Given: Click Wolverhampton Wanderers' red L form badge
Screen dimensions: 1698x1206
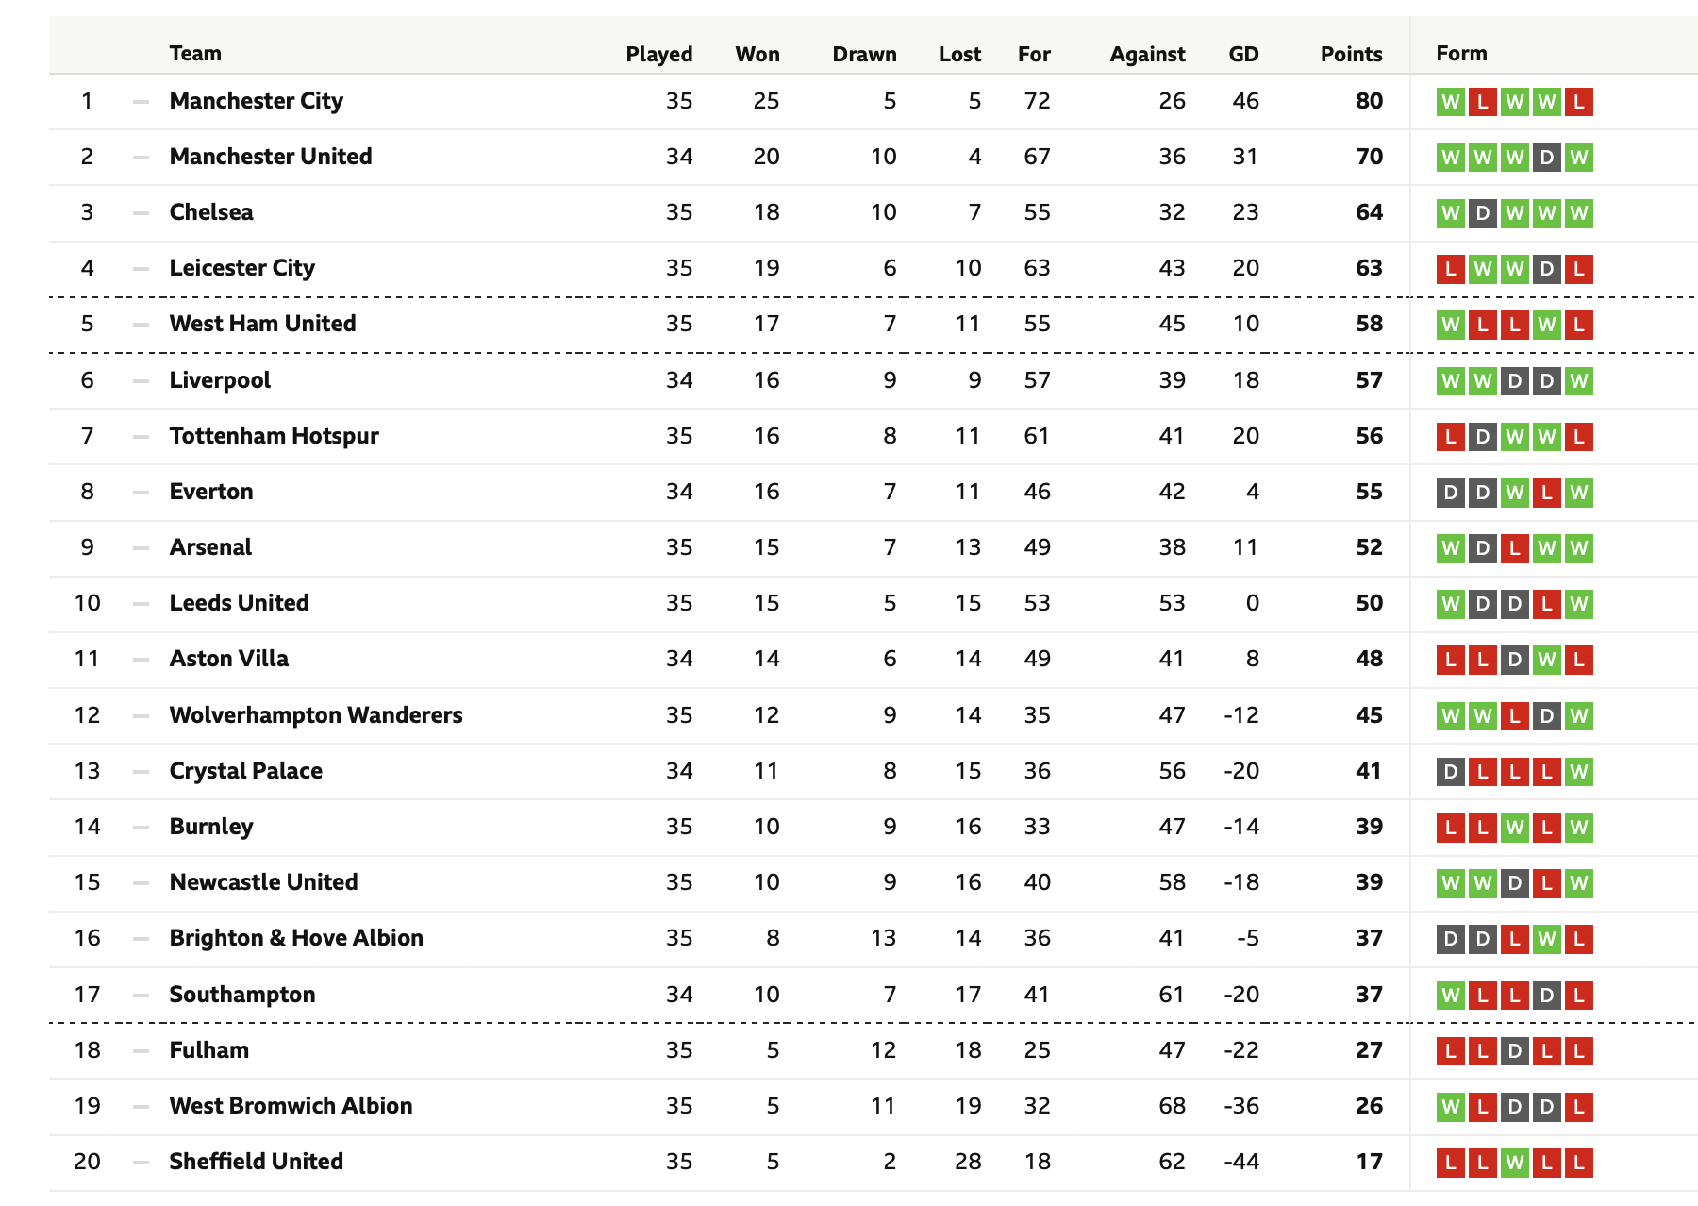Looking at the screenshot, I should pyautogui.click(x=1515, y=716).
